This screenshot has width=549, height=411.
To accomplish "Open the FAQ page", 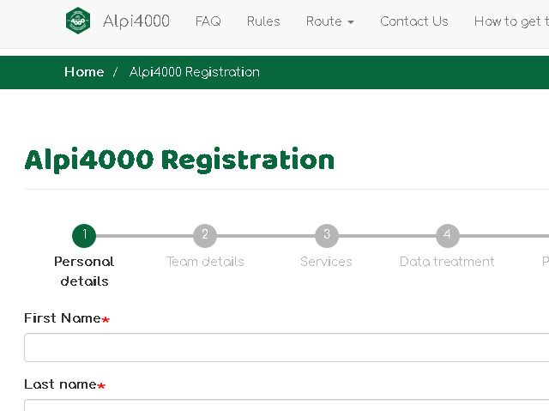I will [x=208, y=21].
